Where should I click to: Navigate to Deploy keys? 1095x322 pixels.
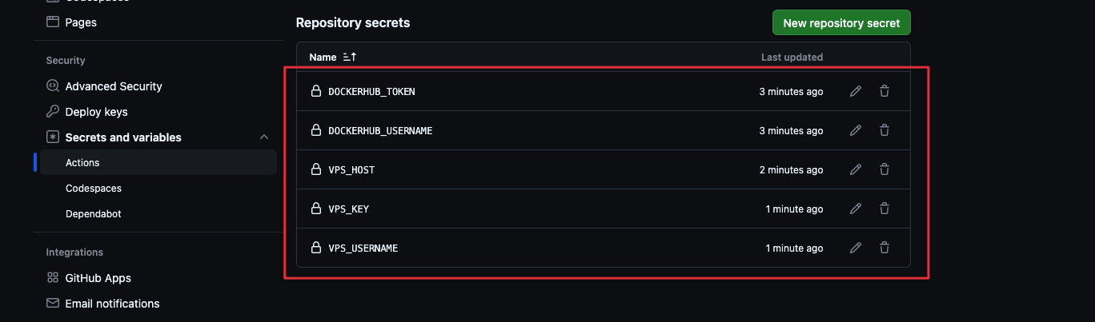(x=96, y=112)
